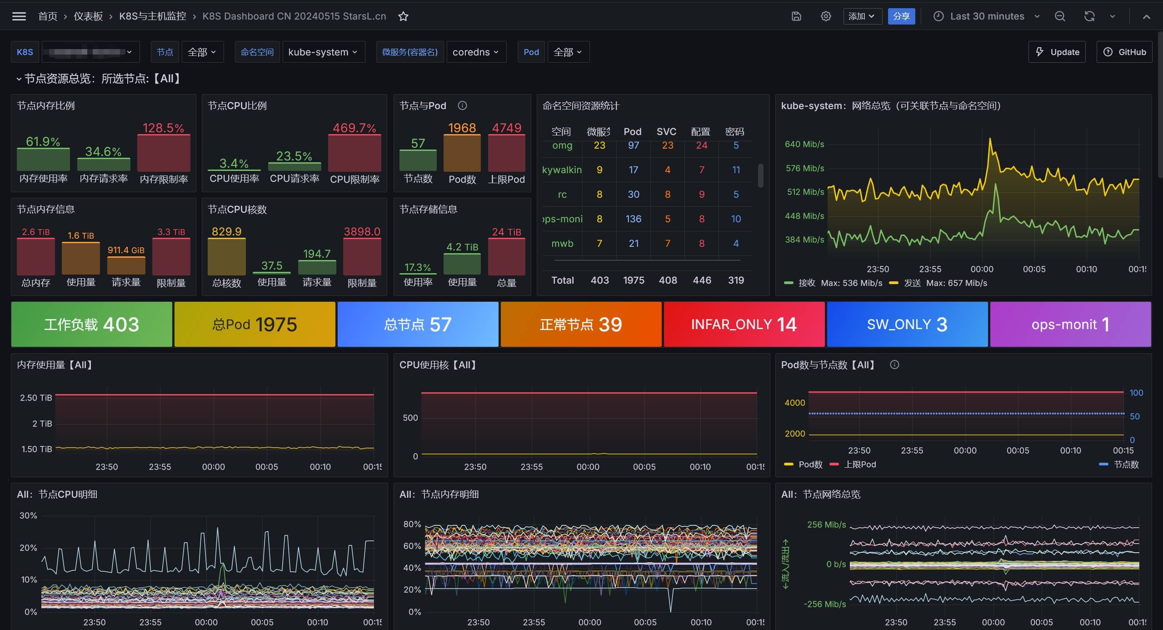The image size is (1163, 630).
Task: Click the save dashboard icon
Action: click(x=796, y=16)
